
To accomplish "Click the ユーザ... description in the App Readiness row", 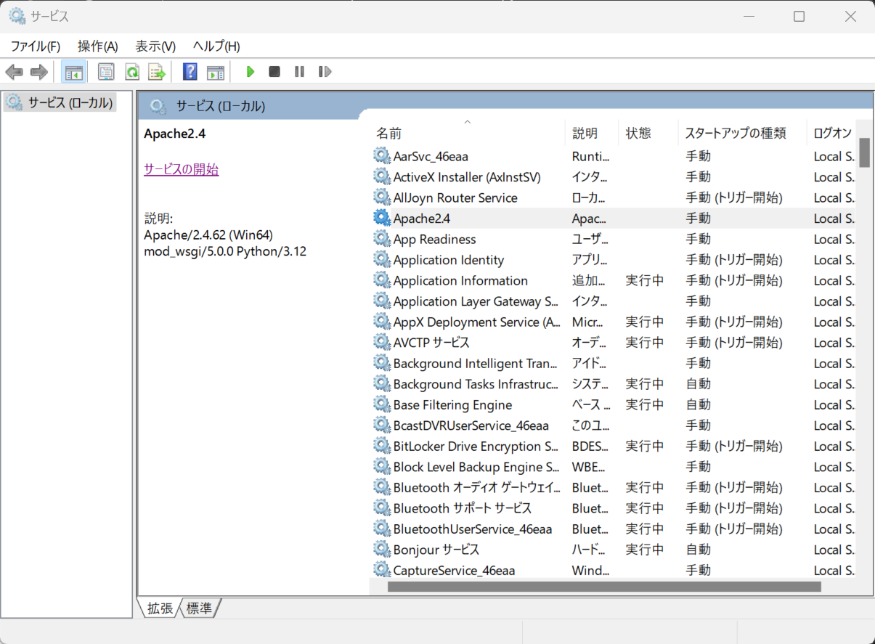I will (590, 239).
